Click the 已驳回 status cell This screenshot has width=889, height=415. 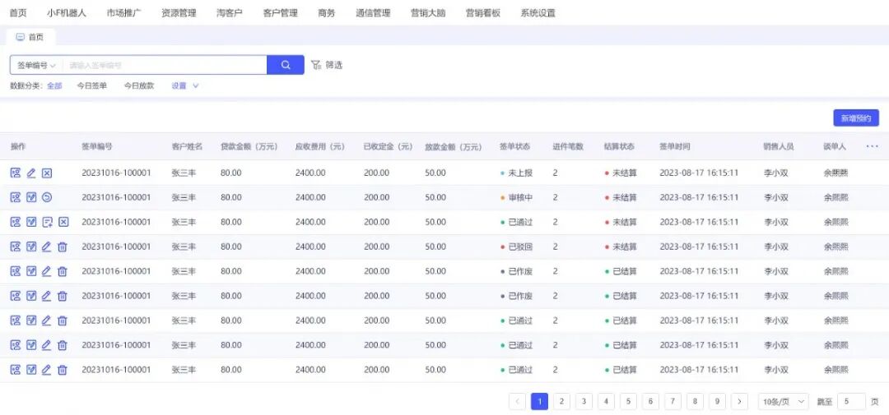click(516, 247)
